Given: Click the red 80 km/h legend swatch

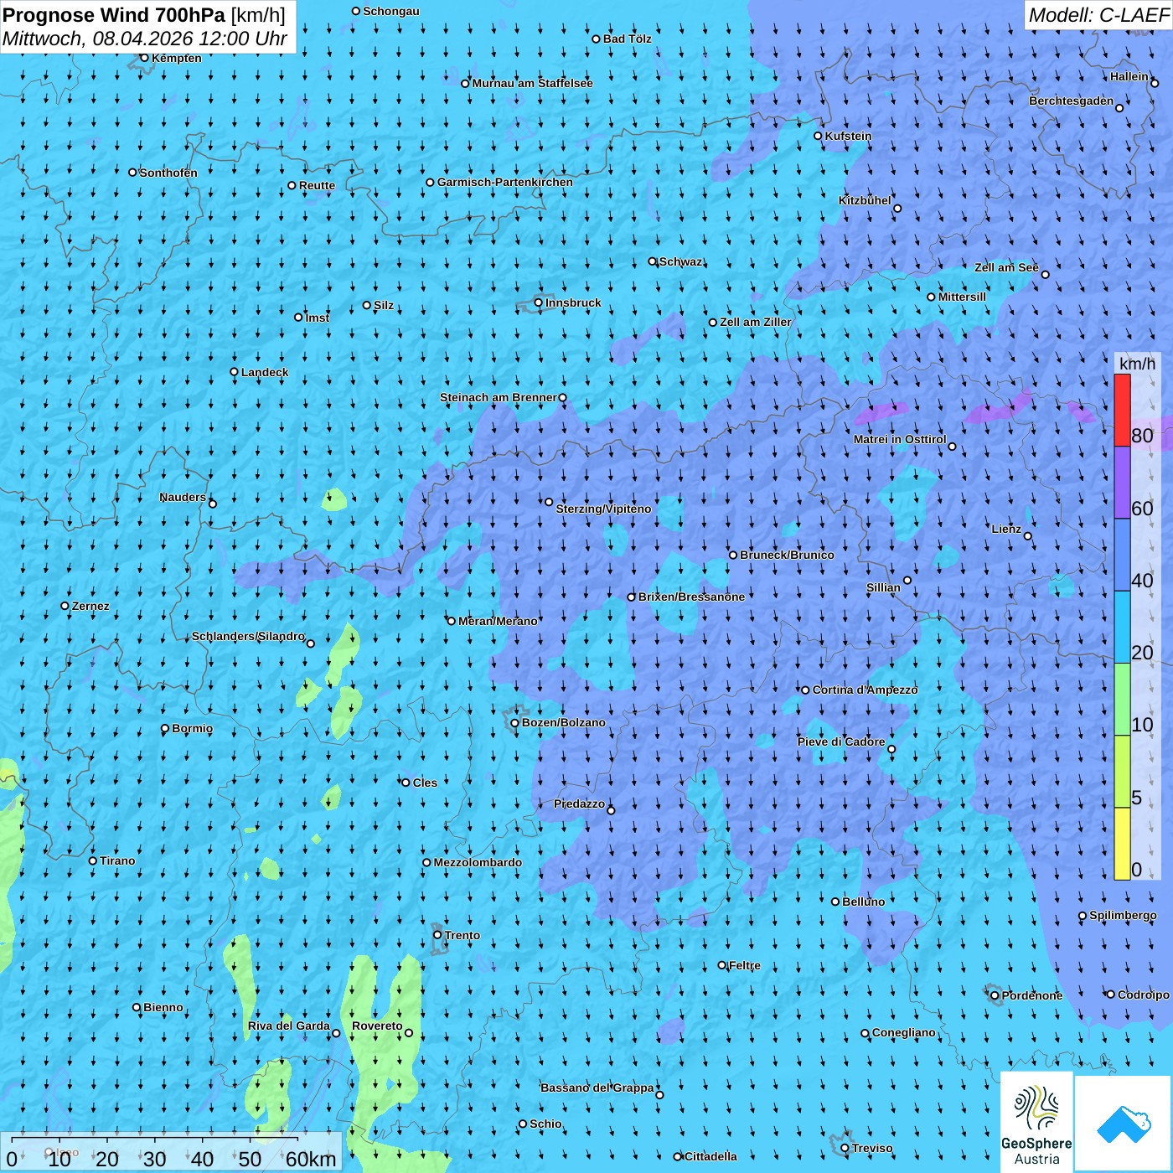Looking at the screenshot, I should point(1123,410).
